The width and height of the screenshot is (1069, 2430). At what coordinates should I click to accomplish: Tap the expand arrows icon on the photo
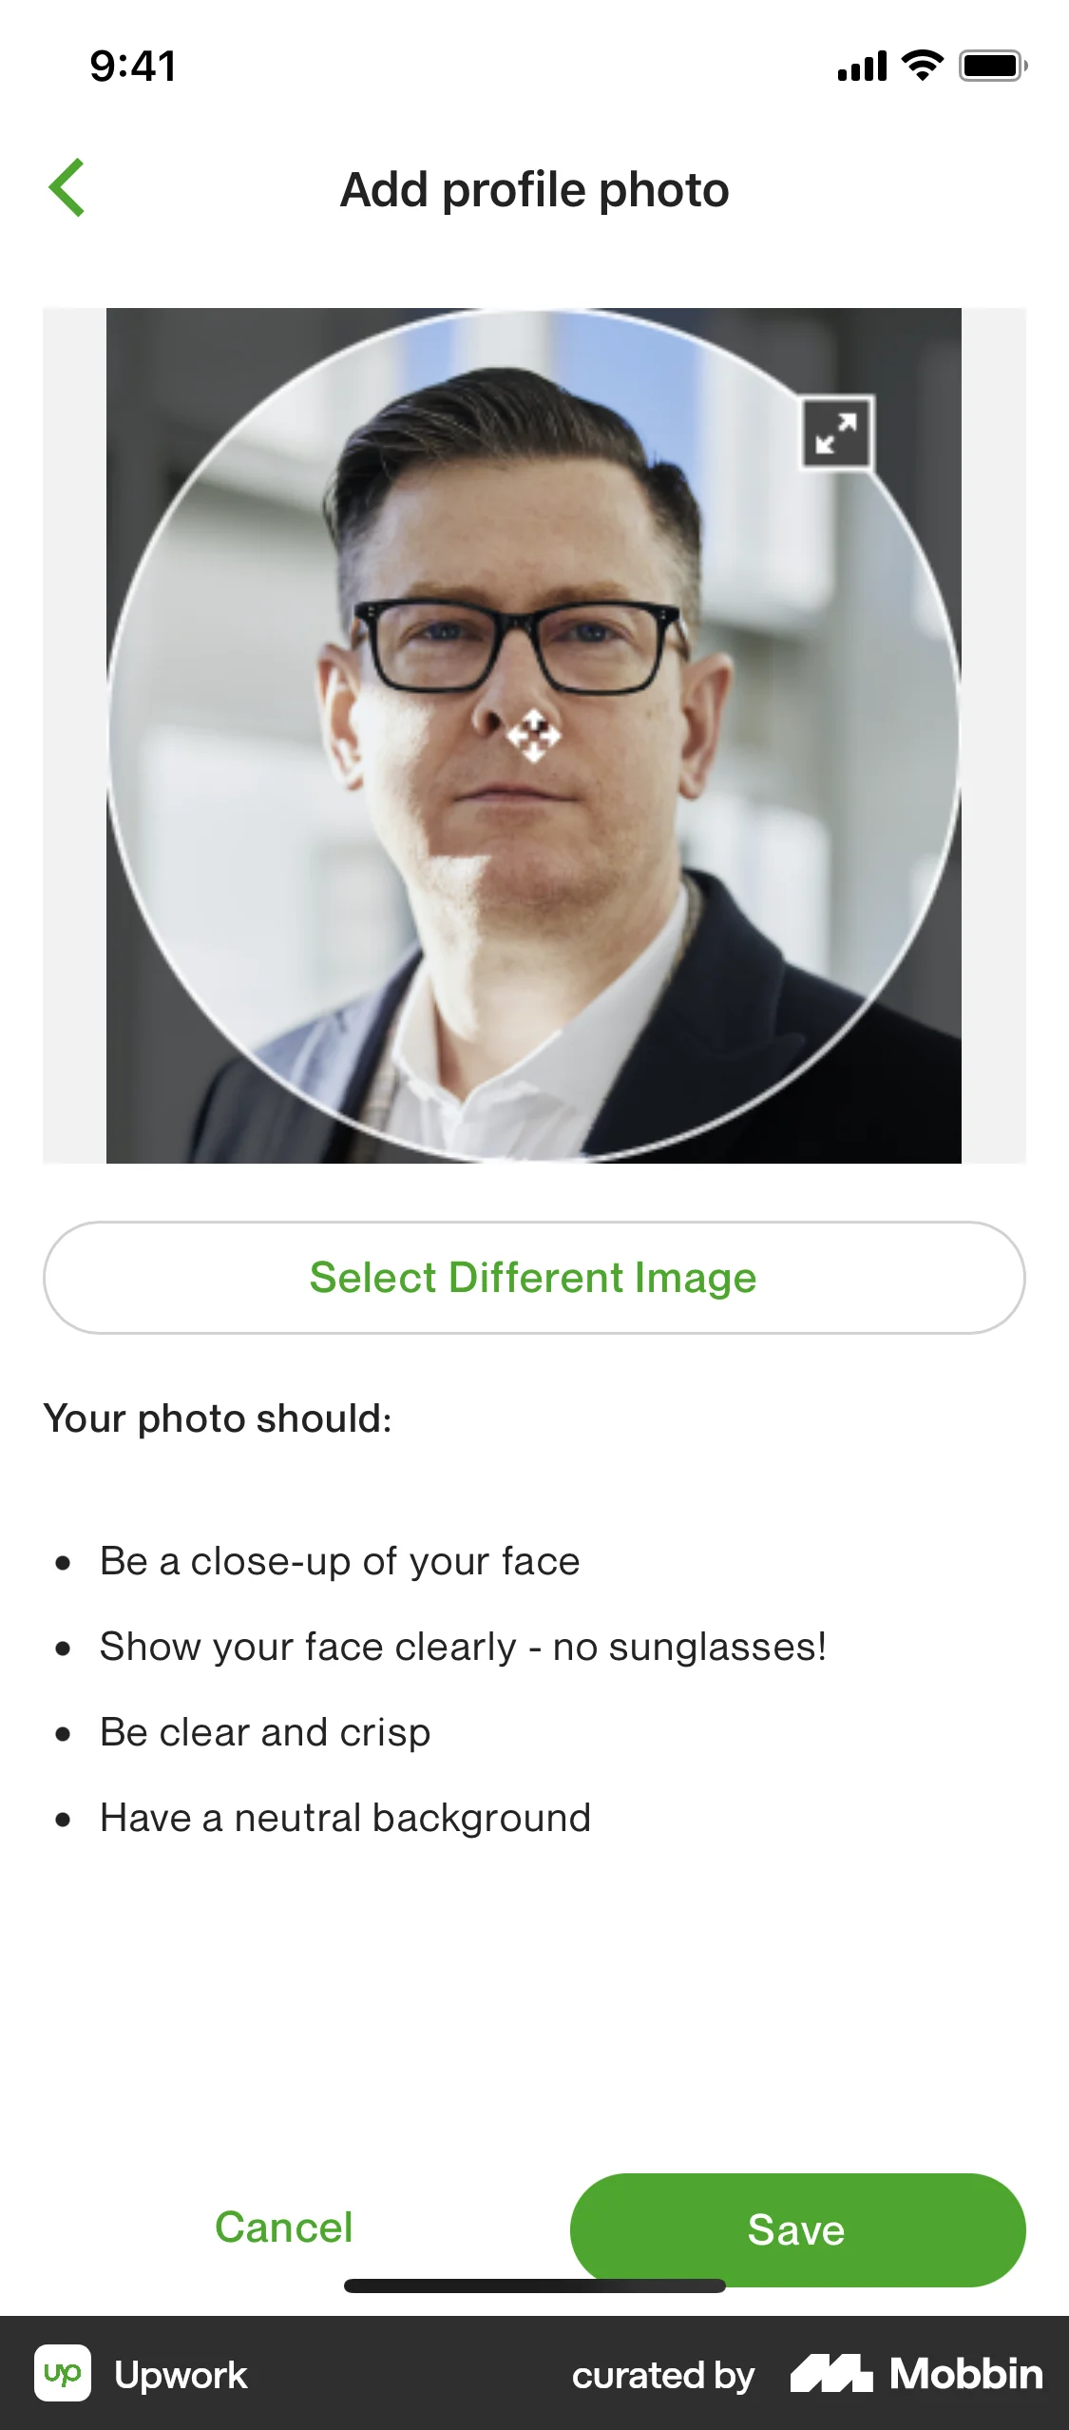(836, 433)
